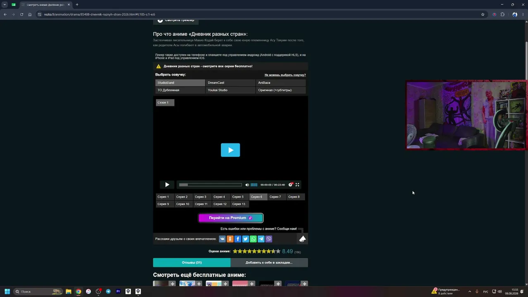Choose Серия 11 episode
The height and width of the screenshot is (297, 528).
[202, 204]
